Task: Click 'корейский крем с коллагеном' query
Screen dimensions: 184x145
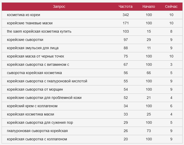Action: click(x=32, y=106)
